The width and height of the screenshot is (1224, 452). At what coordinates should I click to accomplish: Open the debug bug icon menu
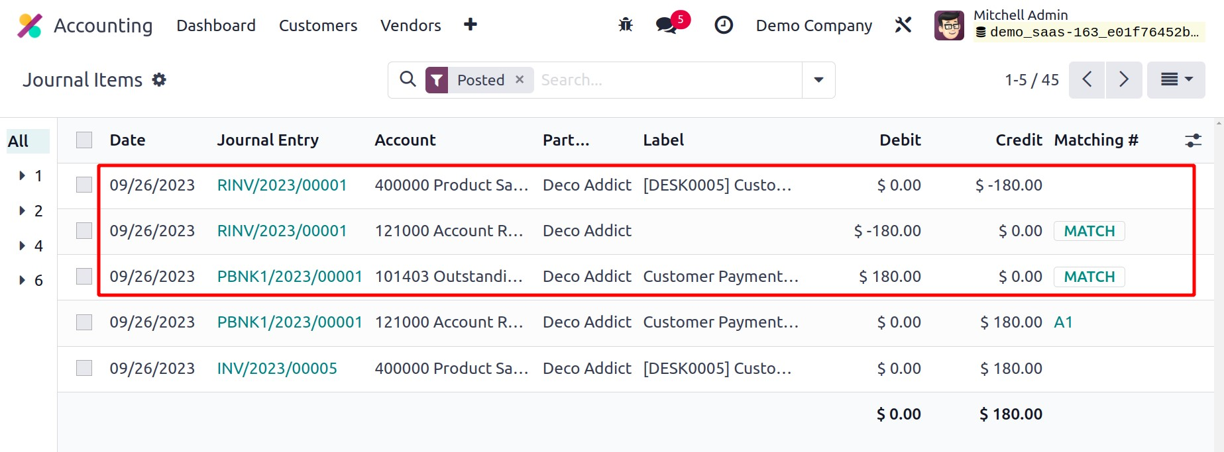pos(625,25)
